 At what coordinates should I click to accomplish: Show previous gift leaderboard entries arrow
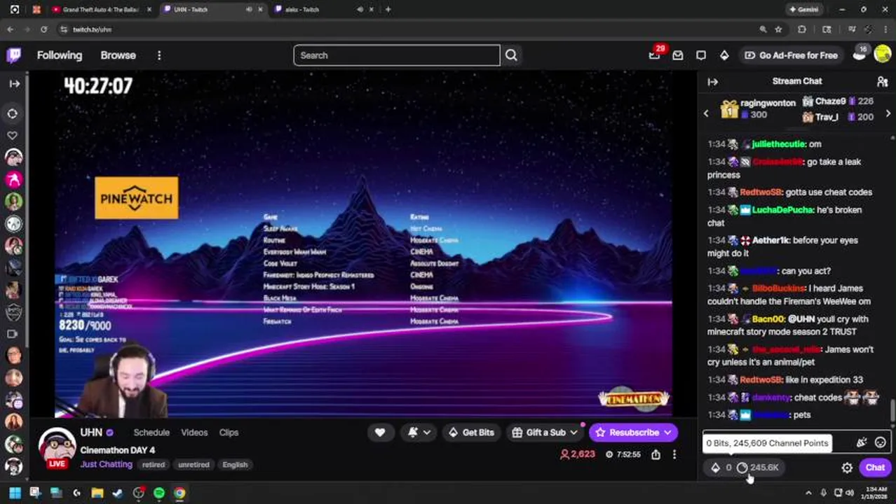pos(706,113)
